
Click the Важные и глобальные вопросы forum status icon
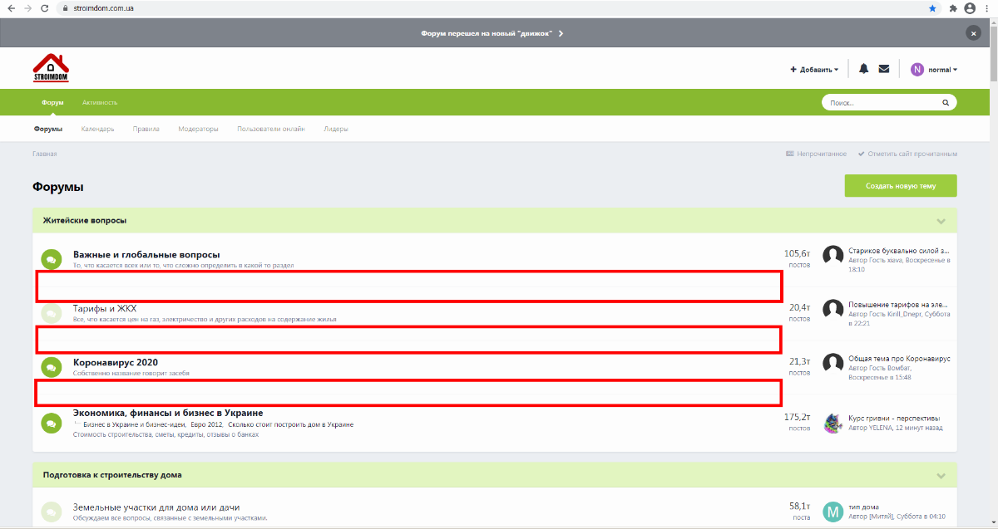51,259
